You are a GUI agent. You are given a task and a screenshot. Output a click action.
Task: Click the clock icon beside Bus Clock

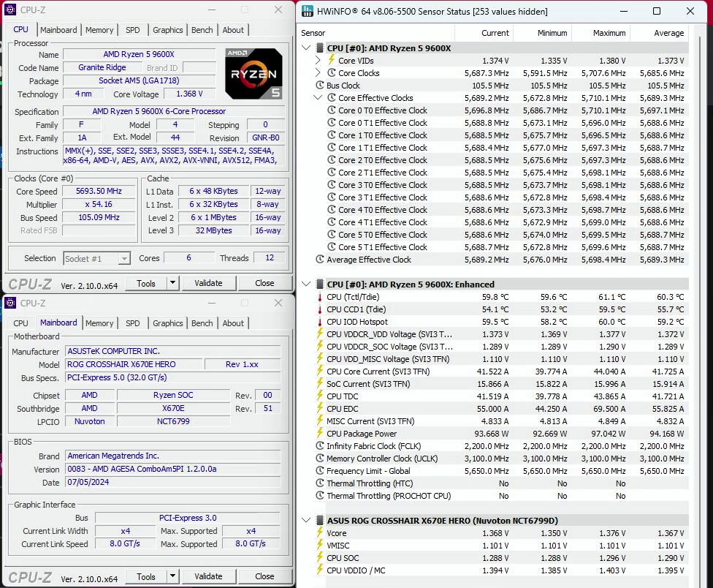[x=320, y=85]
